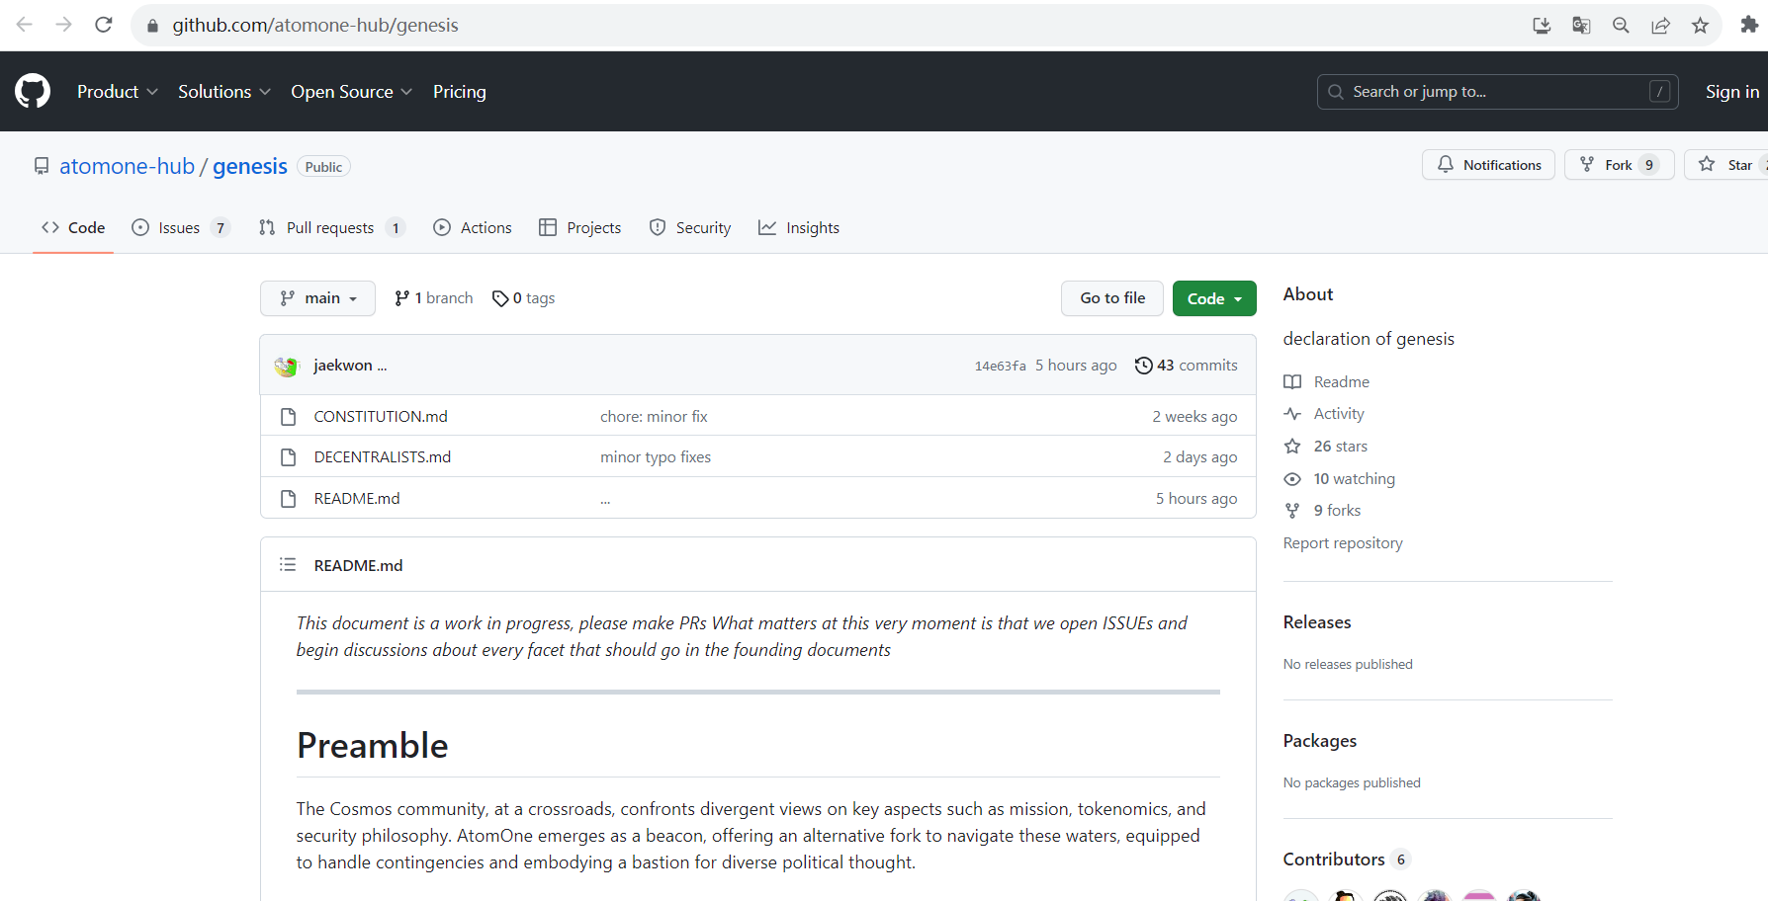Image resolution: width=1768 pixels, height=901 pixels.
Task: Bookmark page with the star icon
Action: coord(1700,26)
